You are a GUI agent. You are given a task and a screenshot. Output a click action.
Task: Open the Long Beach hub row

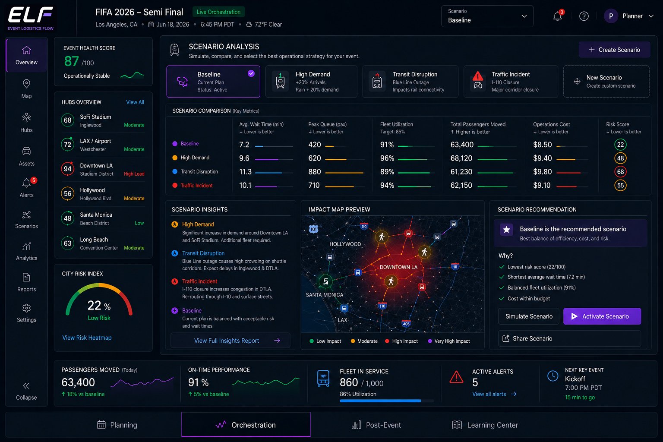point(103,243)
